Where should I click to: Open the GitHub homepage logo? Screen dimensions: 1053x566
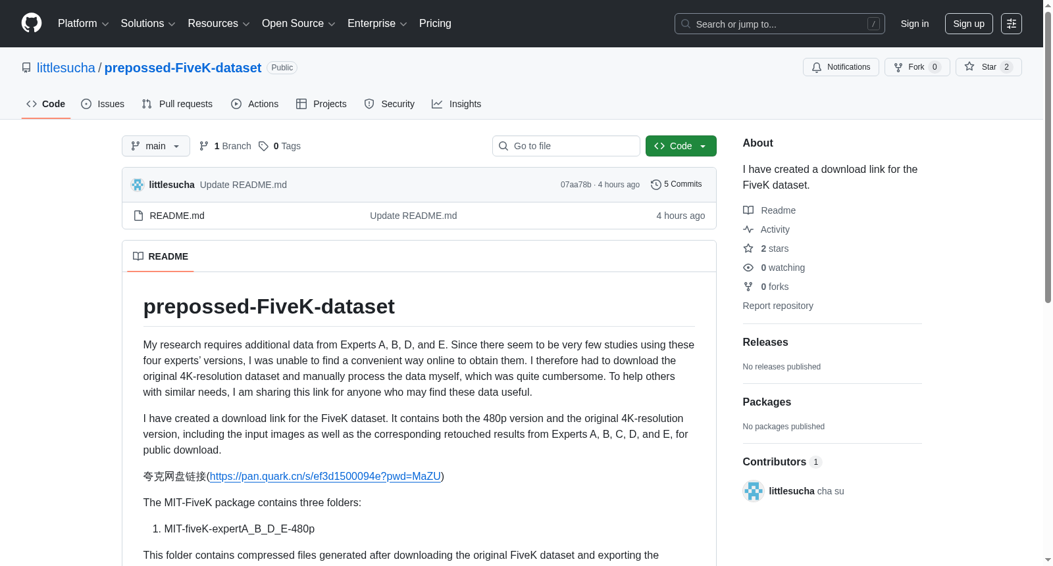32,24
